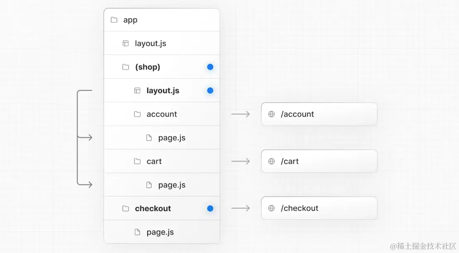Click the layout icon beside root layout.js
The height and width of the screenshot is (253, 459).
point(126,43)
